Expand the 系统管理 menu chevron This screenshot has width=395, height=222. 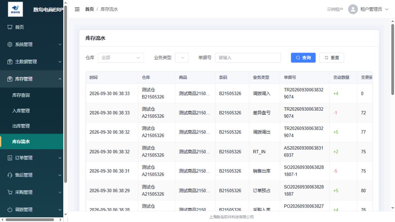tap(60, 44)
